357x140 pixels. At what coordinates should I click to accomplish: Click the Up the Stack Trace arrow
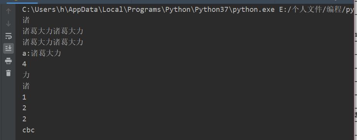click(x=8, y=11)
